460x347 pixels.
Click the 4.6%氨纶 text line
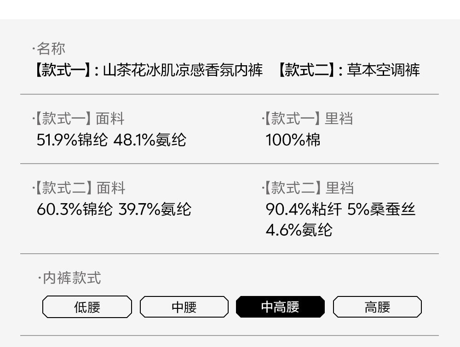click(x=299, y=229)
